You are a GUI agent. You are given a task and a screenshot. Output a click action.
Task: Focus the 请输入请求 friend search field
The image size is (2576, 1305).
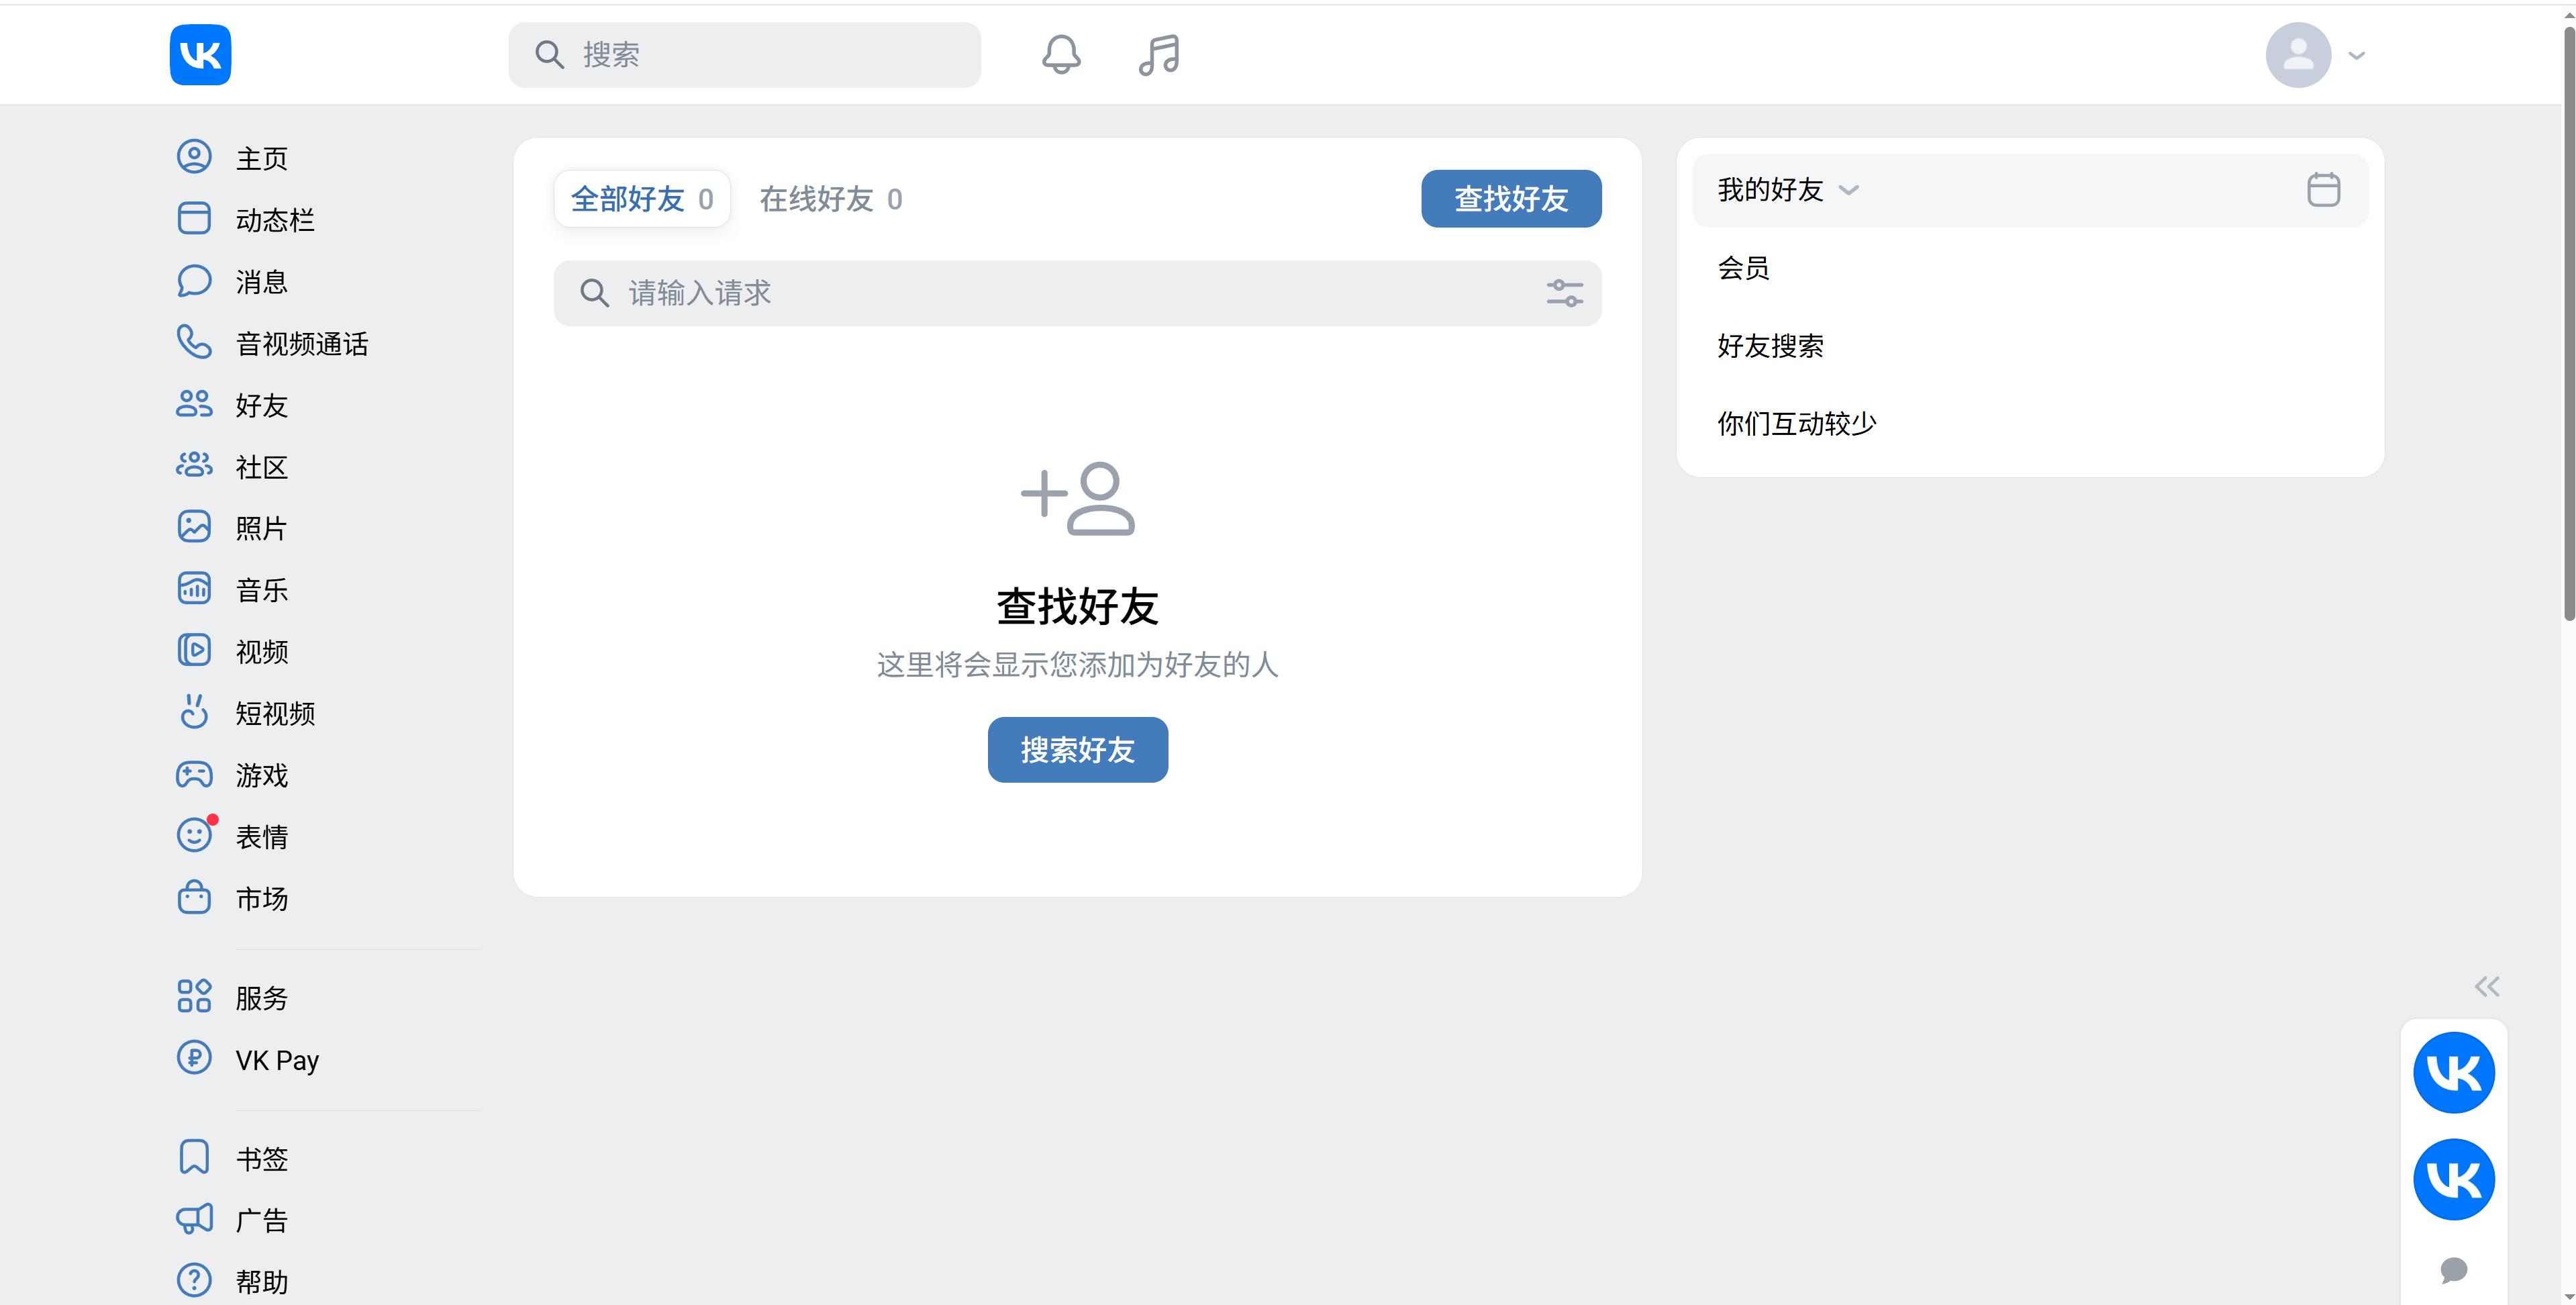tap(1077, 293)
